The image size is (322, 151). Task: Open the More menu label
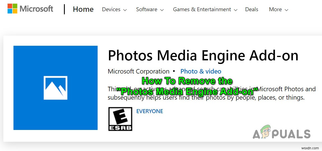tap(275, 9)
